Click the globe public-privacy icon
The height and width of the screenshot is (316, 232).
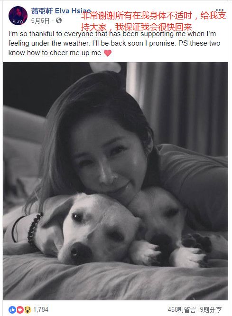59,20
